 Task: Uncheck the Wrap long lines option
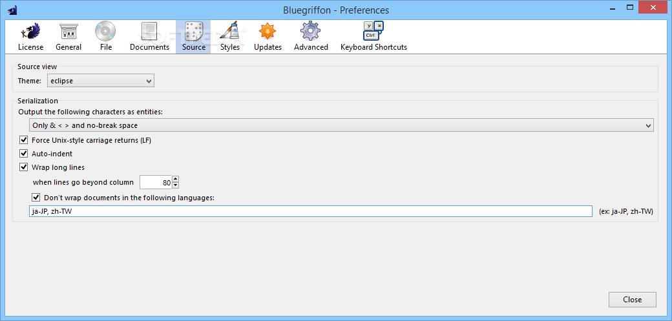point(23,167)
